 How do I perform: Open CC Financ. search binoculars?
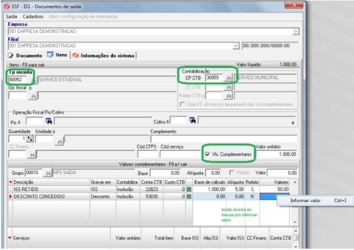click(x=32, y=155)
